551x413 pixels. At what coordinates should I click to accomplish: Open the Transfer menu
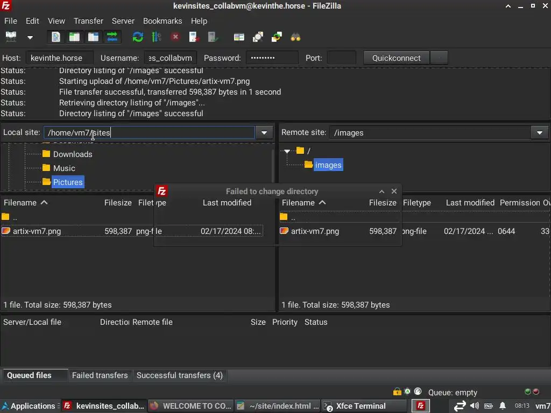point(88,21)
